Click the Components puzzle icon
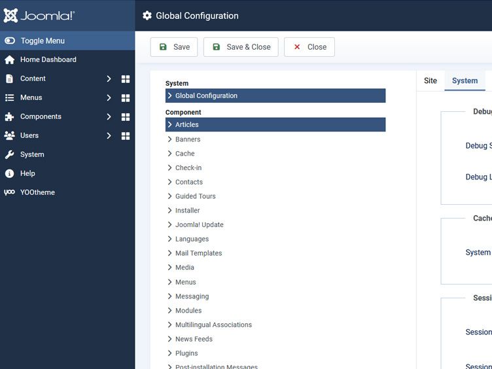 coord(9,116)
